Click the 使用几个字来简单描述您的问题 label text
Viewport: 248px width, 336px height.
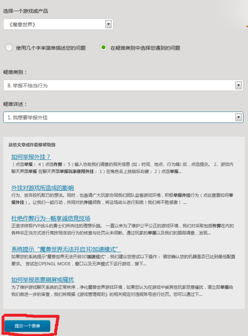pyautogui.click(x=51, y=48)
